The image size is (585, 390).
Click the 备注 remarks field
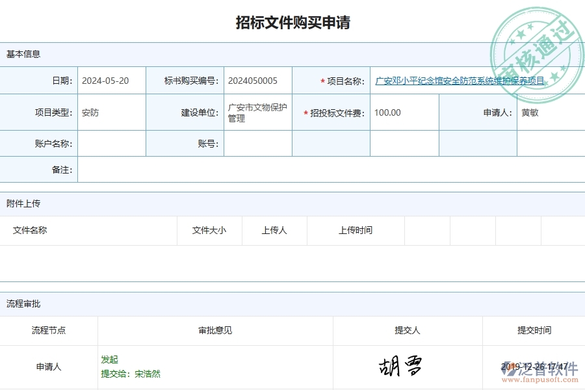tap(260, 170)
